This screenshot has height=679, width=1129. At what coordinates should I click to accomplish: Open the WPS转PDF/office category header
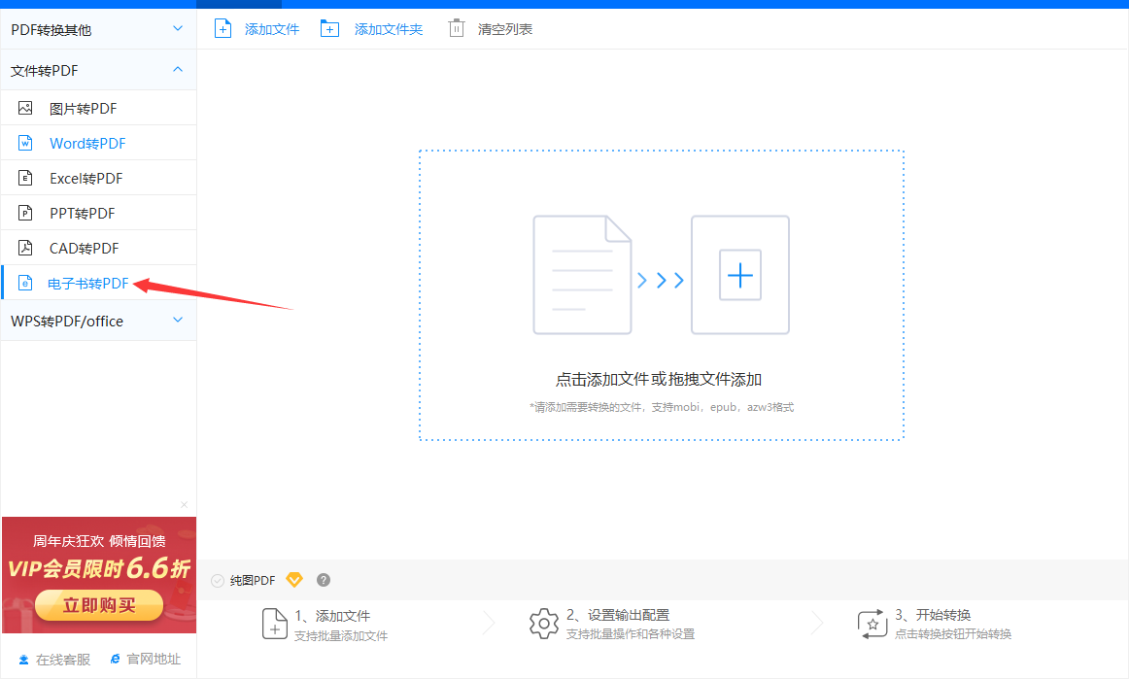(99, 321)
